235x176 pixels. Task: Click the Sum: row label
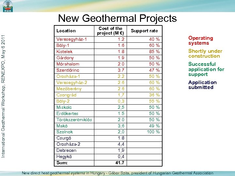click(x=62, y=163)
